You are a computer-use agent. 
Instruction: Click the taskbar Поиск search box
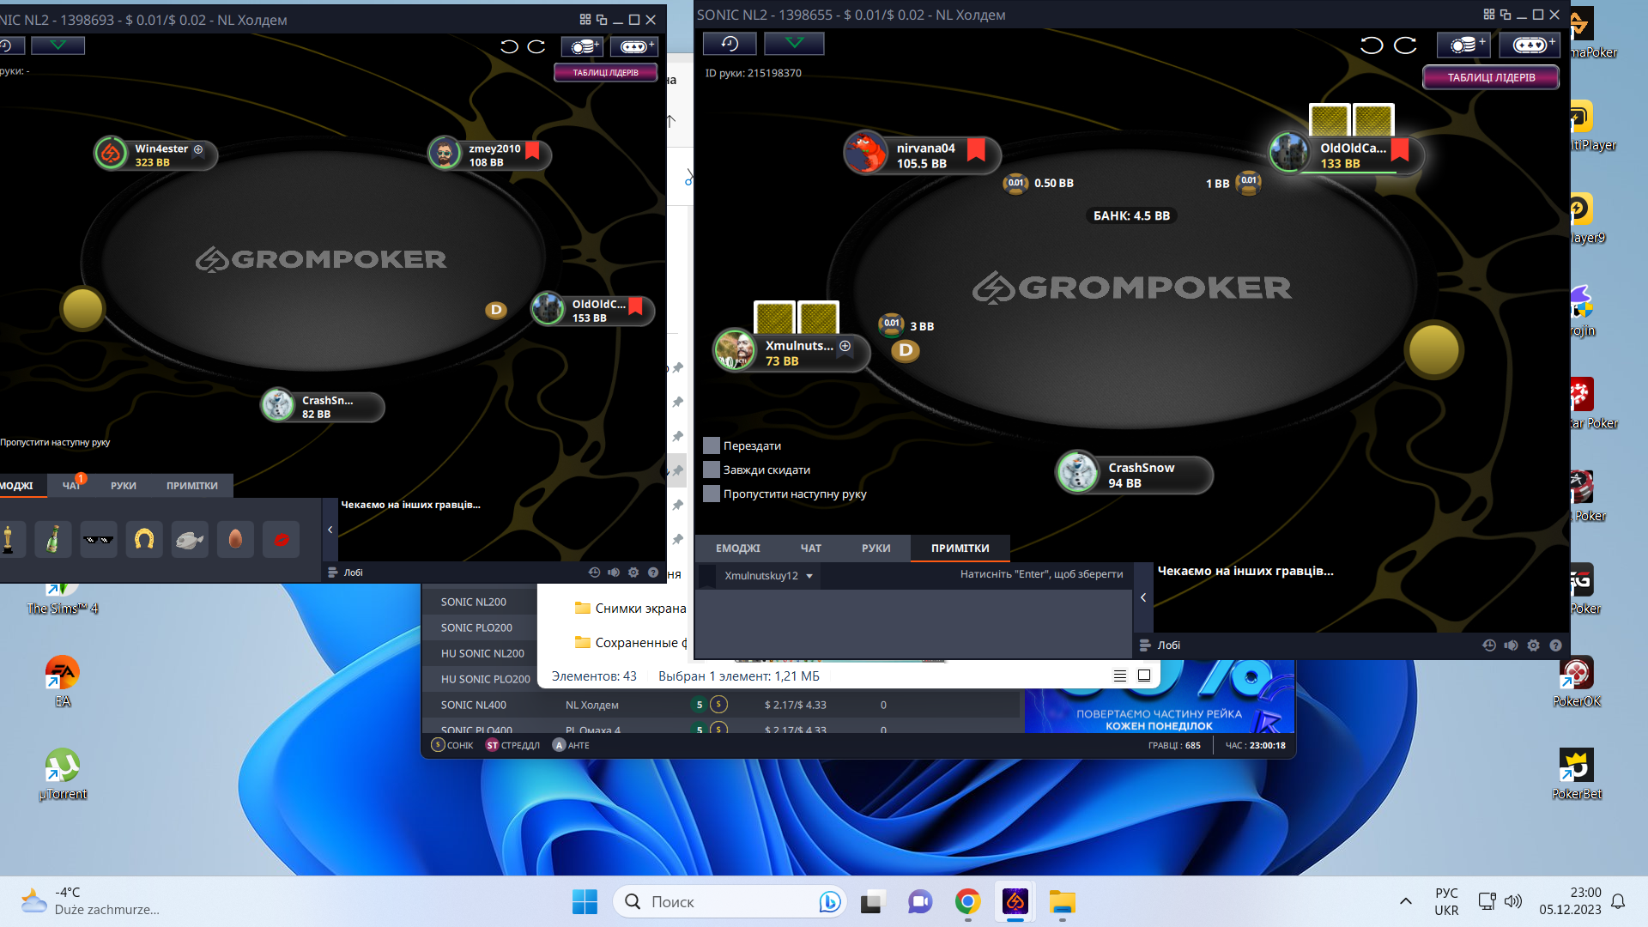tap(730, 901)
